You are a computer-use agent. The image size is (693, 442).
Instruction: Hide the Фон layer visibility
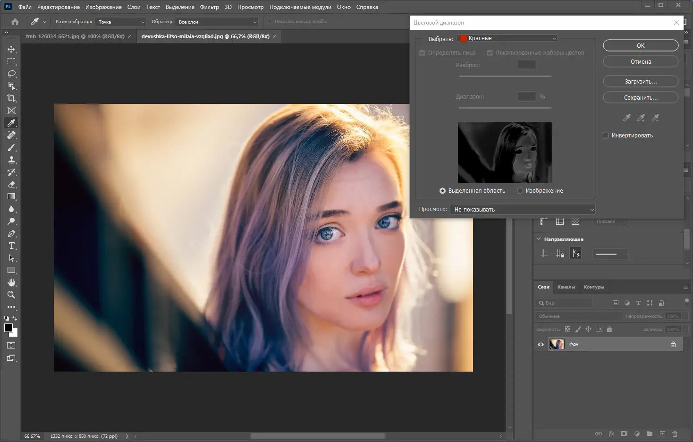(541, 344)
